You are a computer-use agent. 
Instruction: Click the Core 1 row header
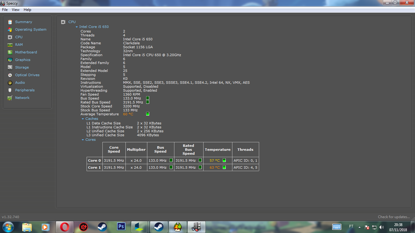[94, 167]
